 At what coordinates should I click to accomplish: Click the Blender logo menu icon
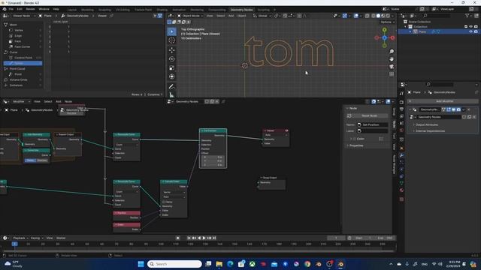5,9
